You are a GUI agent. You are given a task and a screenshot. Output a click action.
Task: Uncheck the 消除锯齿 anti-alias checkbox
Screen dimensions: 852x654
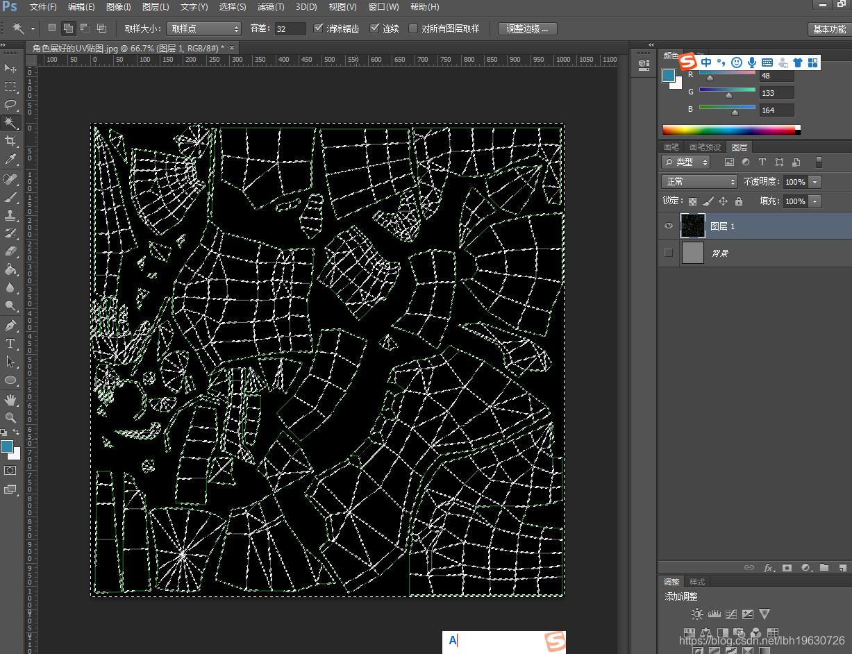pyautogui.click(x=319, y=28)
